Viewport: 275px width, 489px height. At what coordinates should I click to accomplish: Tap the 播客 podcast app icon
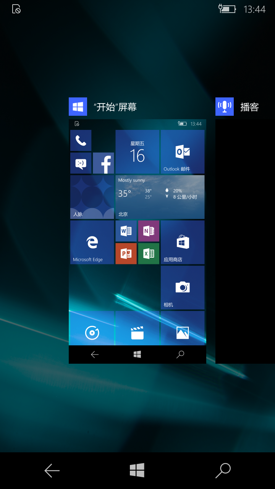(225, 107)
